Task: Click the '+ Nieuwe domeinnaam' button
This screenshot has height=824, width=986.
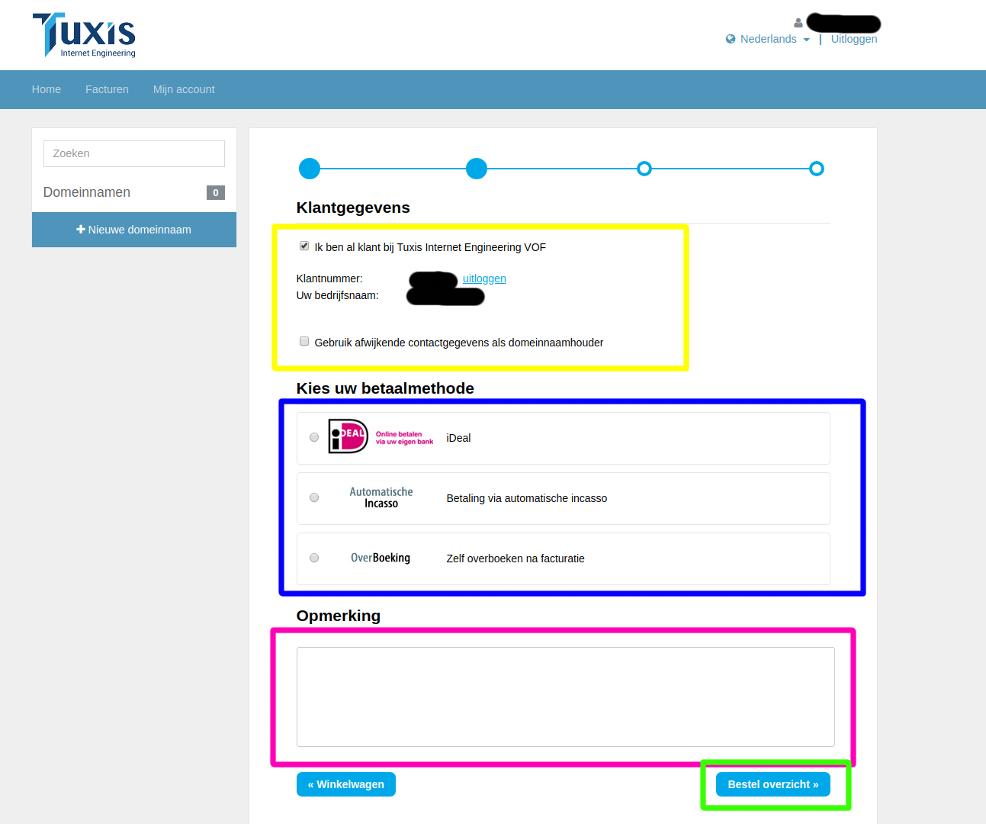Action: pos(134,230)
